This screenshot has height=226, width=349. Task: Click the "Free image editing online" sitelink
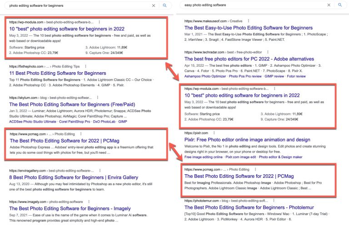click(204, 157)
